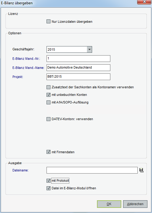This screenshot has width=152, height=213.
Task: Uncheck mit unbebuchten Konten
Action: (x=48, y=95)
